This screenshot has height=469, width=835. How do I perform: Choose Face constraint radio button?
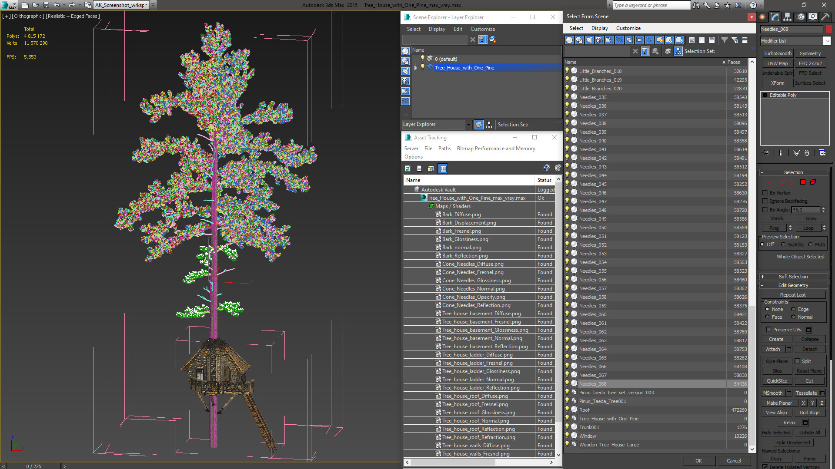click(768, 317)
